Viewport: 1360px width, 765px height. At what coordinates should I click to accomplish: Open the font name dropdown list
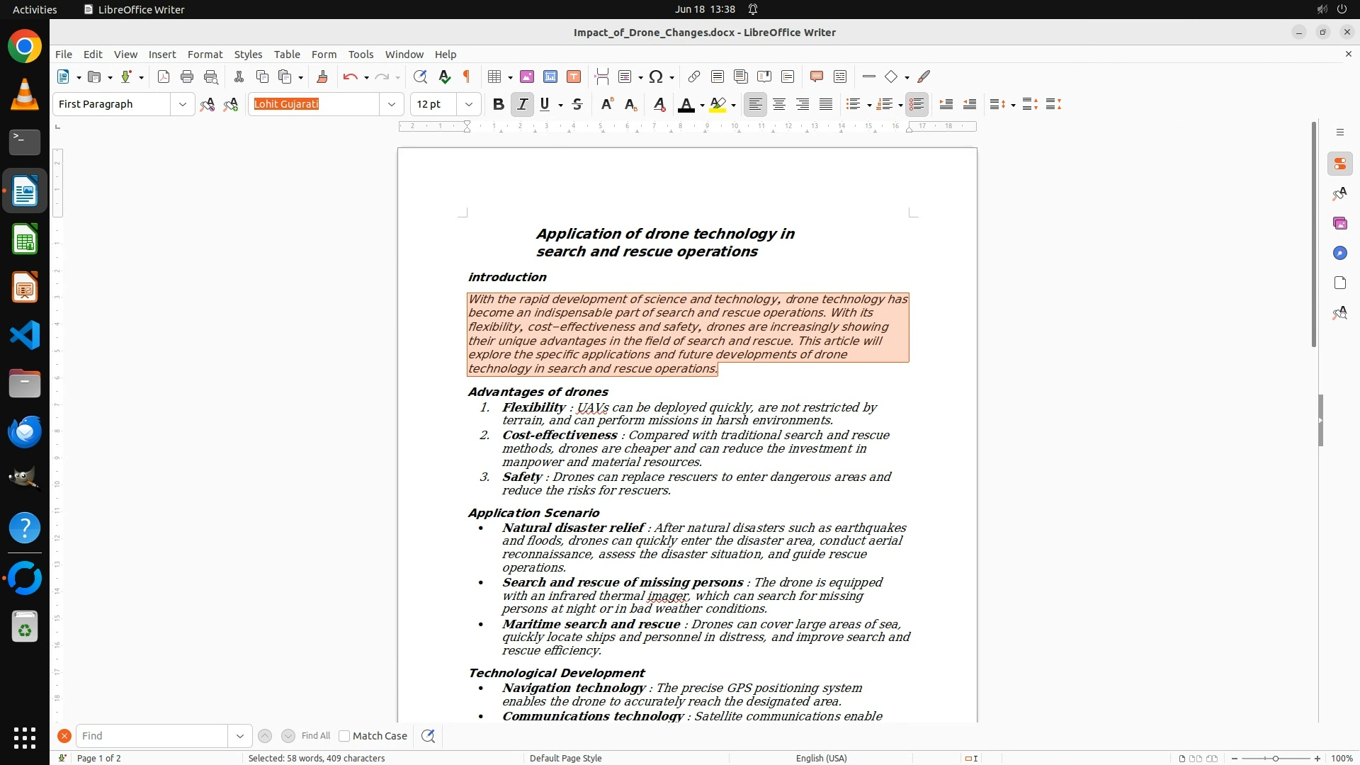click(x=391, y=104)
